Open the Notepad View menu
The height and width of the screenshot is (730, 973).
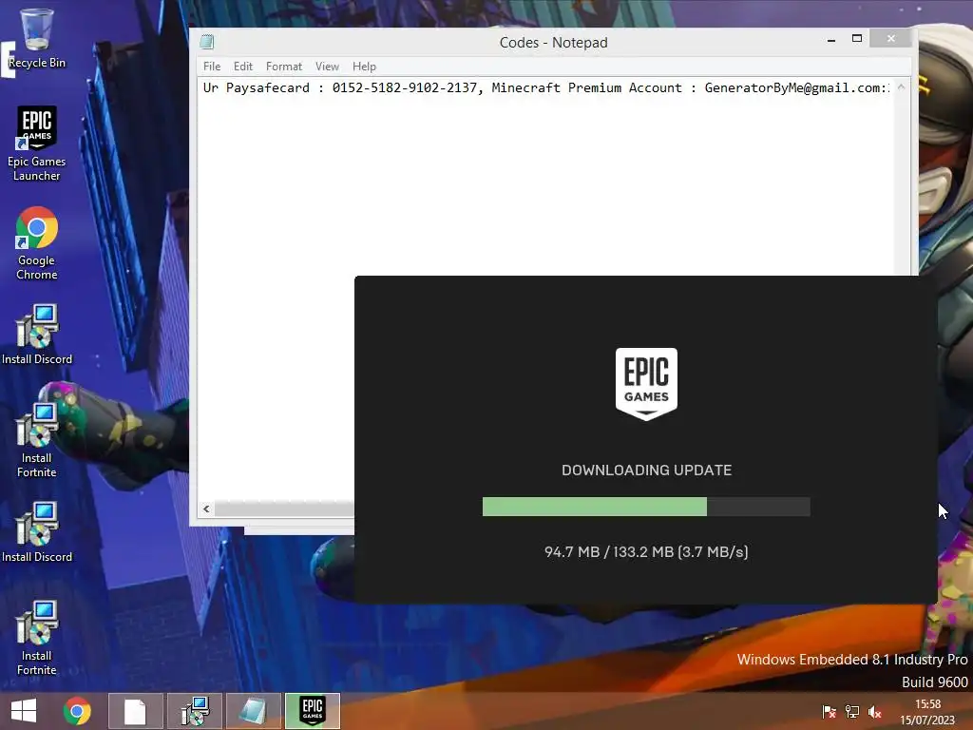327,67
